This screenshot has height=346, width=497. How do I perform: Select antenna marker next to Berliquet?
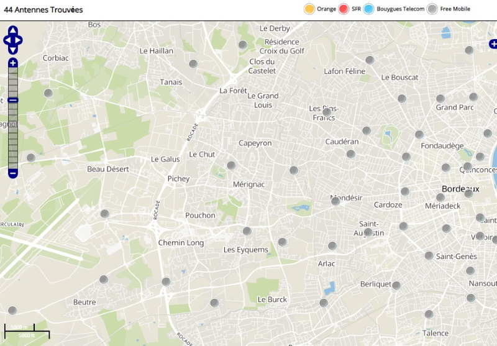[398, 285]
